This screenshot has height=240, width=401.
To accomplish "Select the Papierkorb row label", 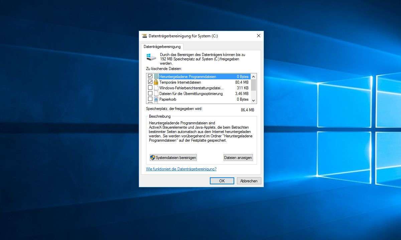I will [x=168, y=99].
